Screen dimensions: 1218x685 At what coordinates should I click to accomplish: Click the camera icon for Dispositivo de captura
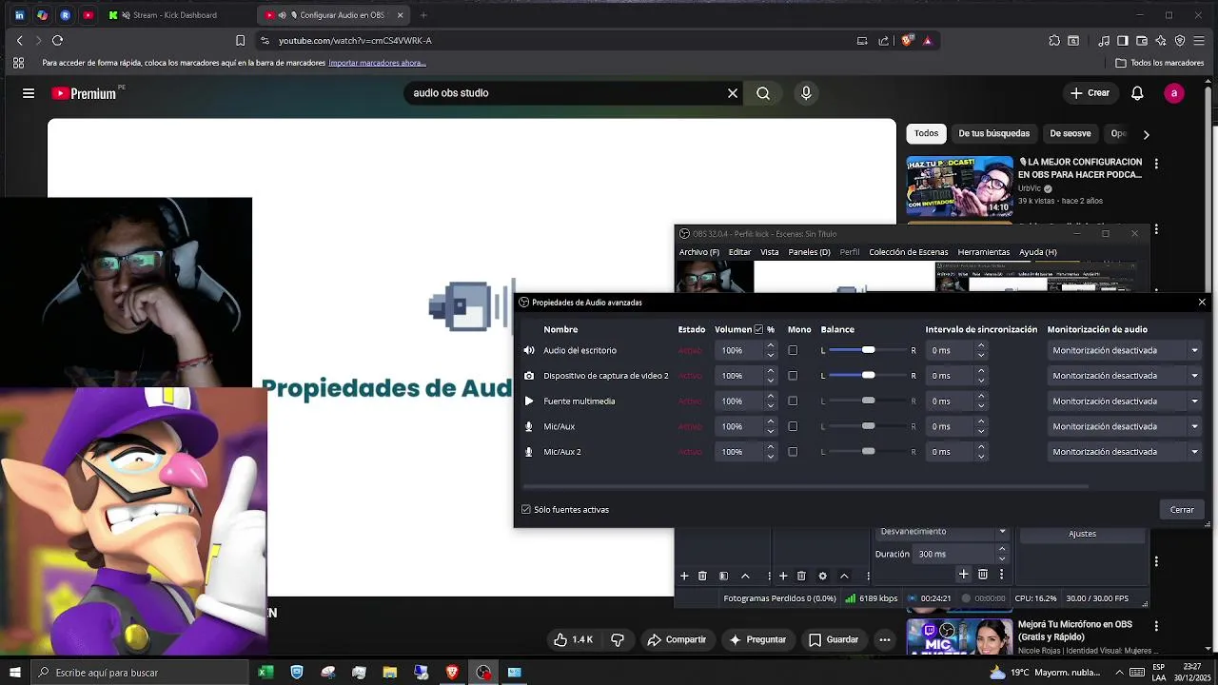[x=529, y=376]
